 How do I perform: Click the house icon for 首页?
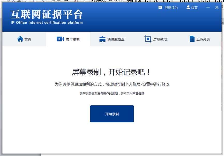click(20, 39)
